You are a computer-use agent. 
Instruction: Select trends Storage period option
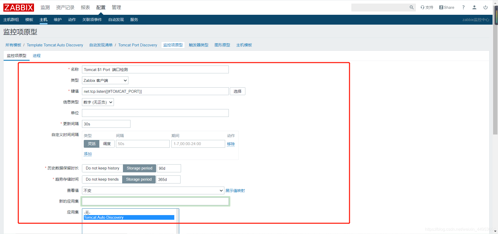click(139, 179)
